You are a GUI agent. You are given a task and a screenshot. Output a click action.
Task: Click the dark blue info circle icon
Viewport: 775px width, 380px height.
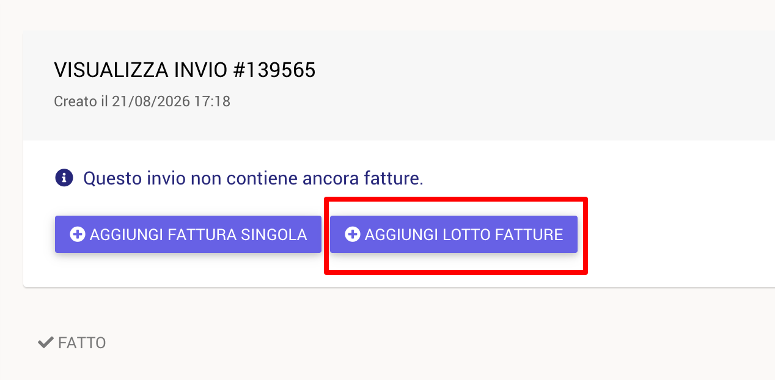pyautogui.click(x=64, y=178)
